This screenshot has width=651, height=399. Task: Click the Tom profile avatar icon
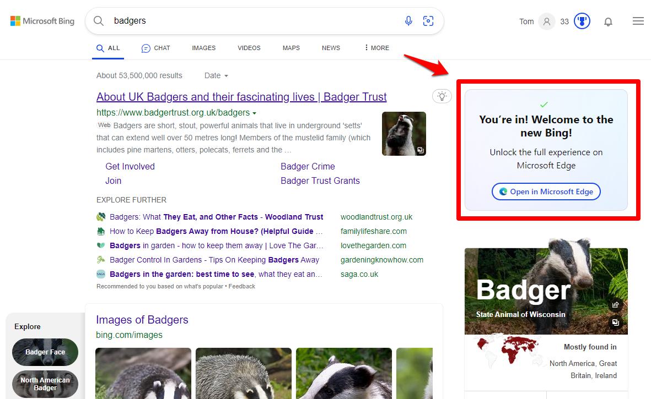[546, 21]
